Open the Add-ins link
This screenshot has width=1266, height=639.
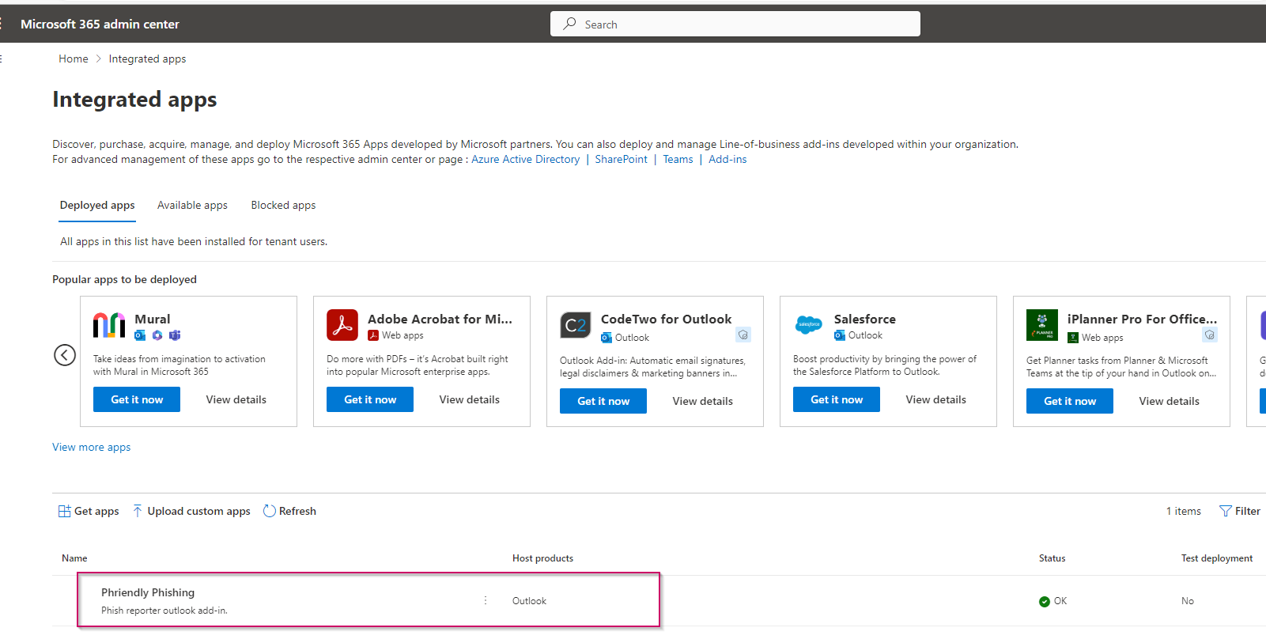pyautogui.click(x=727, y=159)
